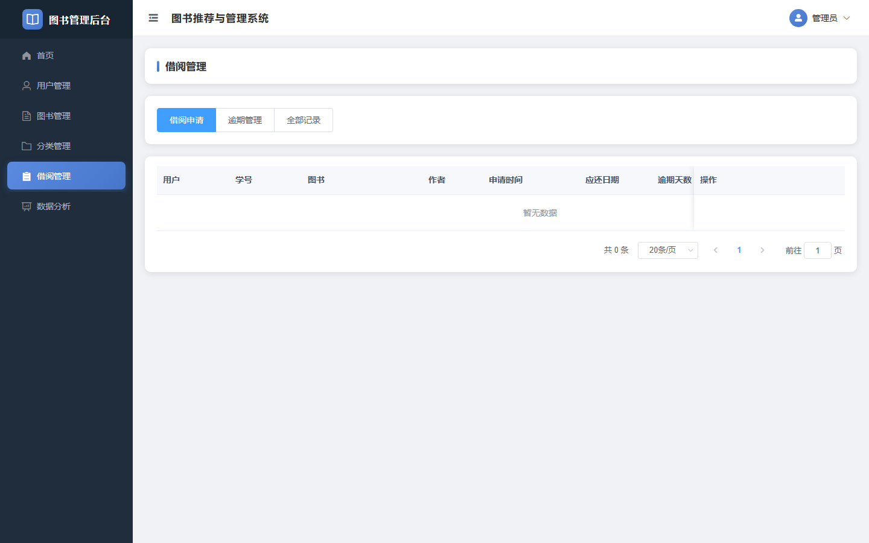Open the 管理员 dropdown arrow

tap(847, 18)
